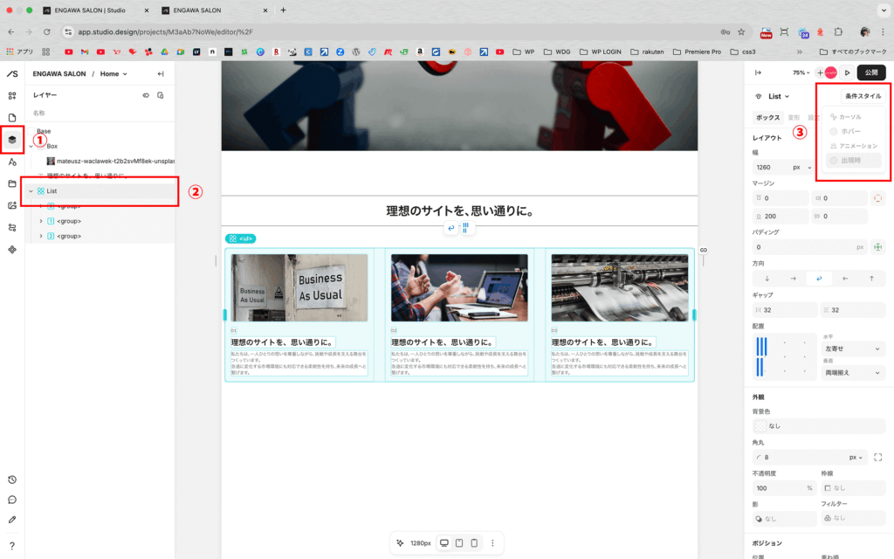Toggle the List visibility eye icon
This screenshot has height=559, width=894.
point(145,95)
